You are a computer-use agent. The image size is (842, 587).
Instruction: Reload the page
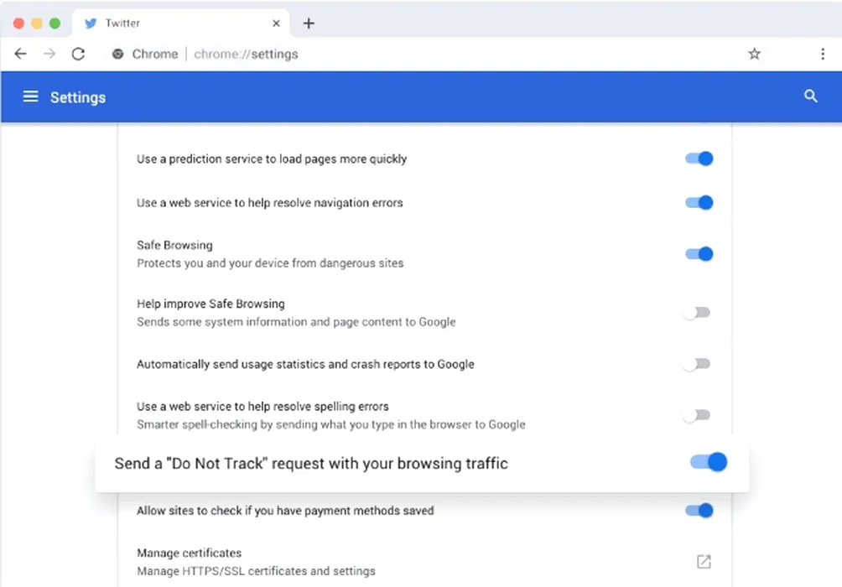coord(78,54)
